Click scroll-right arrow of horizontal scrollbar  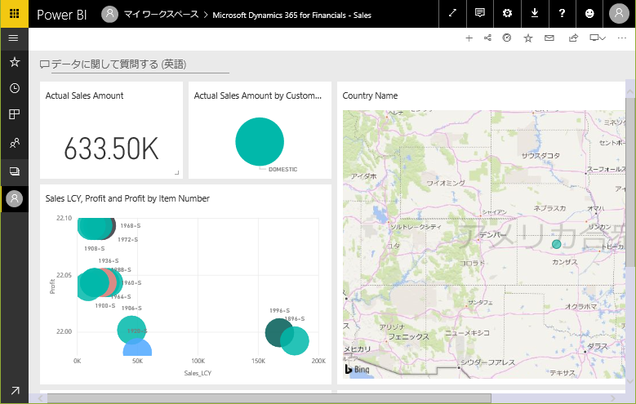point(613,398)
